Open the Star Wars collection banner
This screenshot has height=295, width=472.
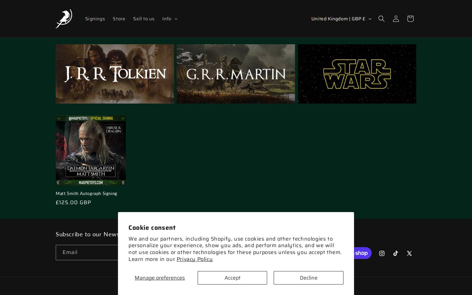(x=357, y=74)
